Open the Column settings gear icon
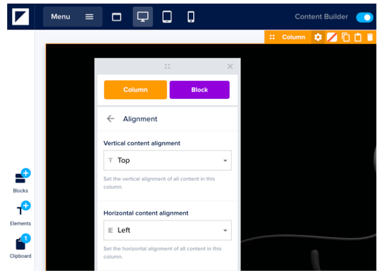The width and height of the screenshot is (382, 278). pyautogui.click(x=318, y=37)
